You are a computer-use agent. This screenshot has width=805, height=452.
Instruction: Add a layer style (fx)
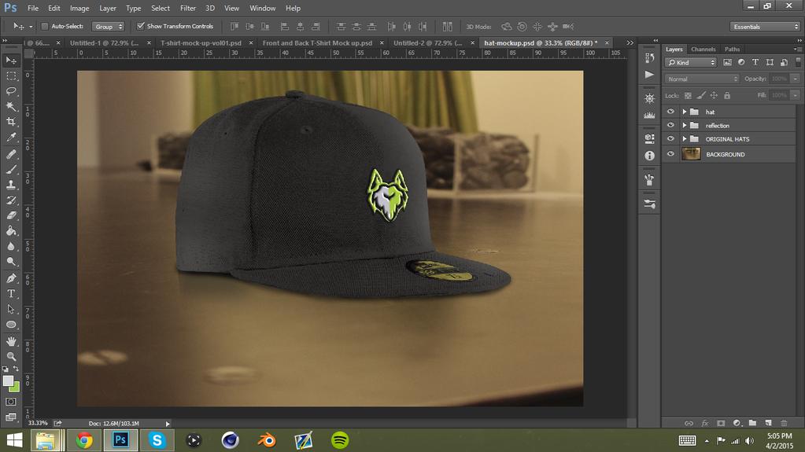point(705,423)
